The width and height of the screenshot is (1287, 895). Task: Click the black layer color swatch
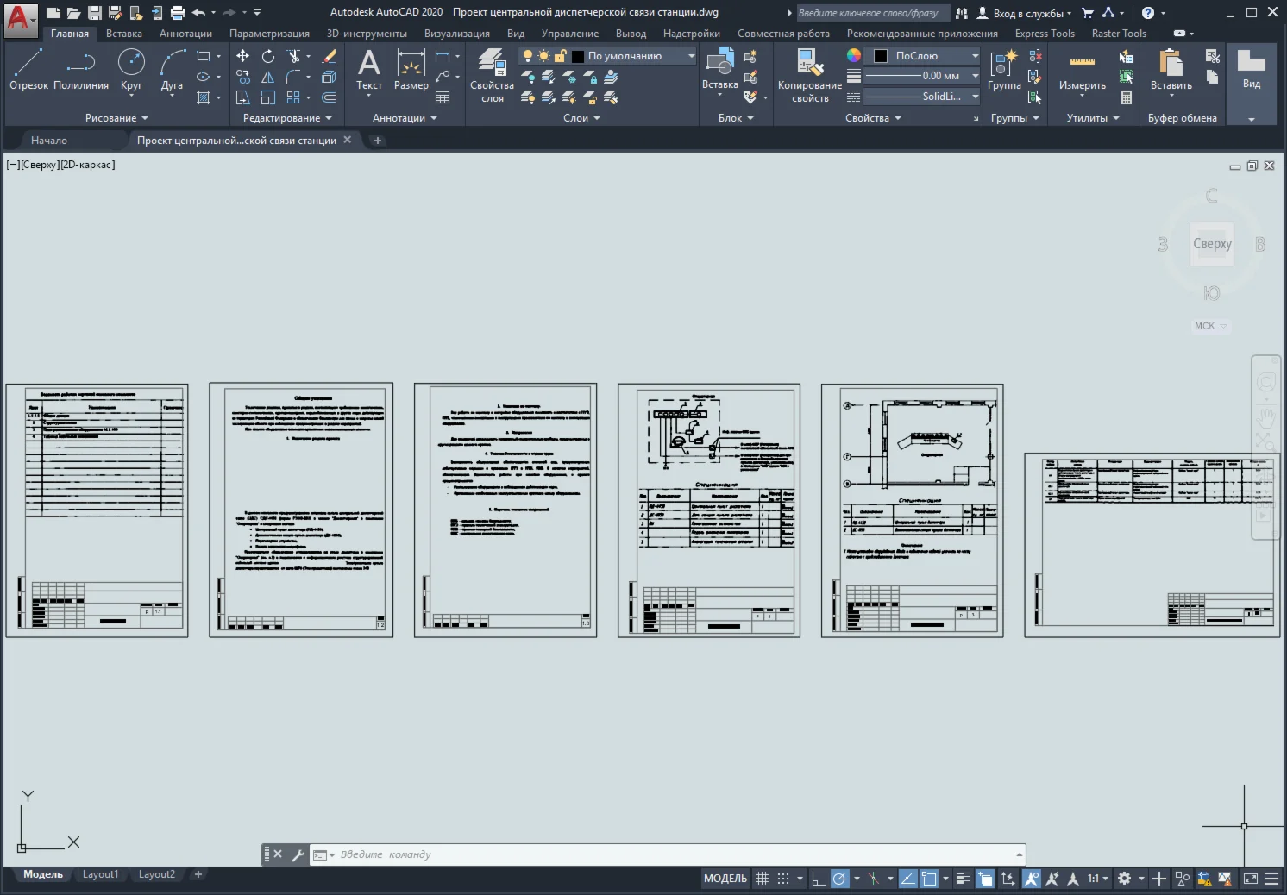(578, 56)
